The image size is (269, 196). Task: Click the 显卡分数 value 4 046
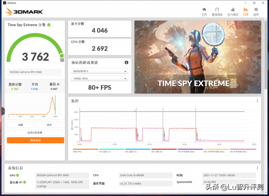coord(100,31)
